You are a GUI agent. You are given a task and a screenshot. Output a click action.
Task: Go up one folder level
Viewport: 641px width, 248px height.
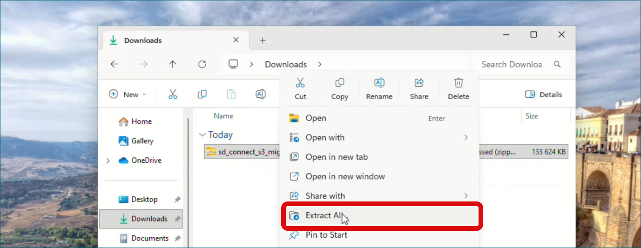[173, 64]
